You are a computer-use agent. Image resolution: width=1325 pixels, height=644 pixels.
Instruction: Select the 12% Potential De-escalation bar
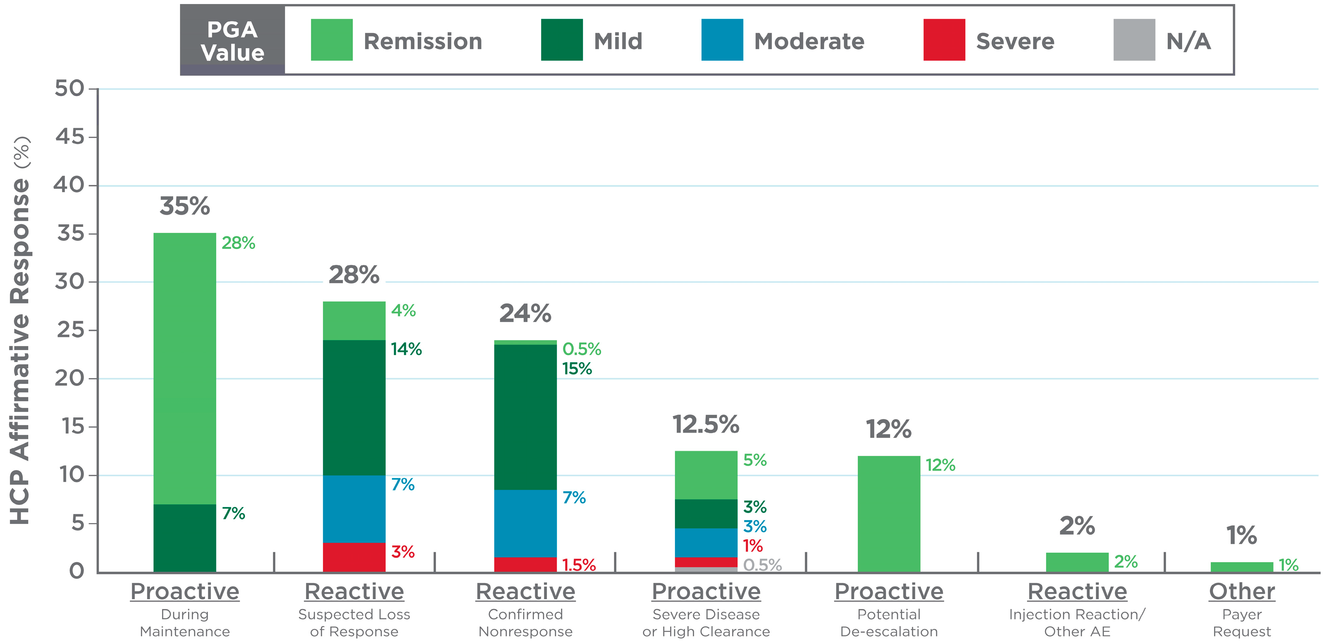click(x=889, y=514)
